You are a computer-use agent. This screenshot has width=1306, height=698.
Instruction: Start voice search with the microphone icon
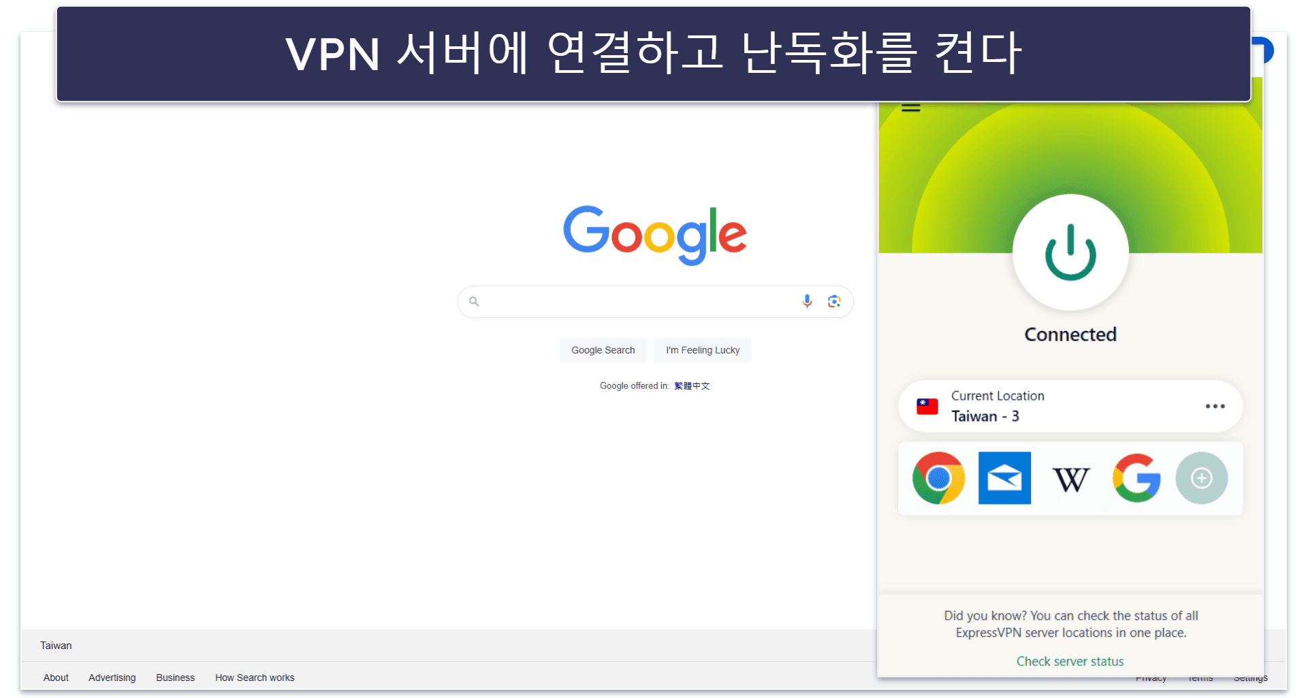click(x=807, y=301)
